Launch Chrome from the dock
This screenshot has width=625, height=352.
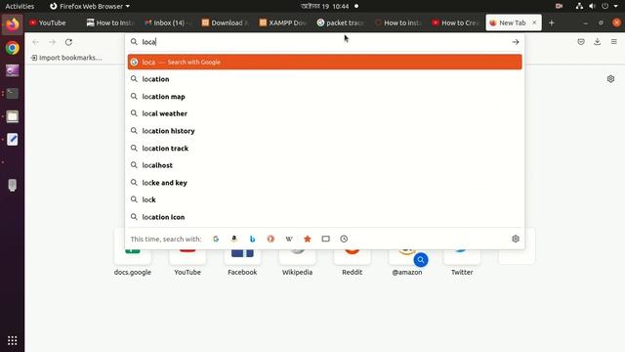(13, 48)
